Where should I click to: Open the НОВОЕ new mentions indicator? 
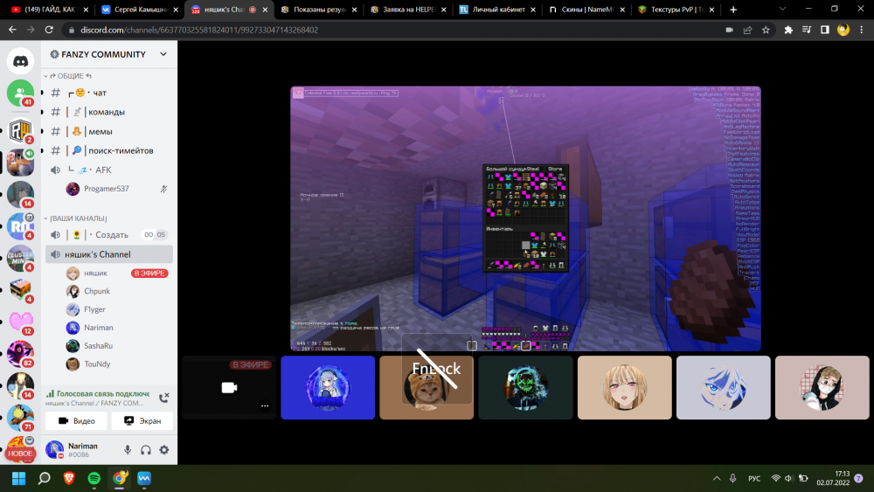pyautogui.click(x=20, y=454)
